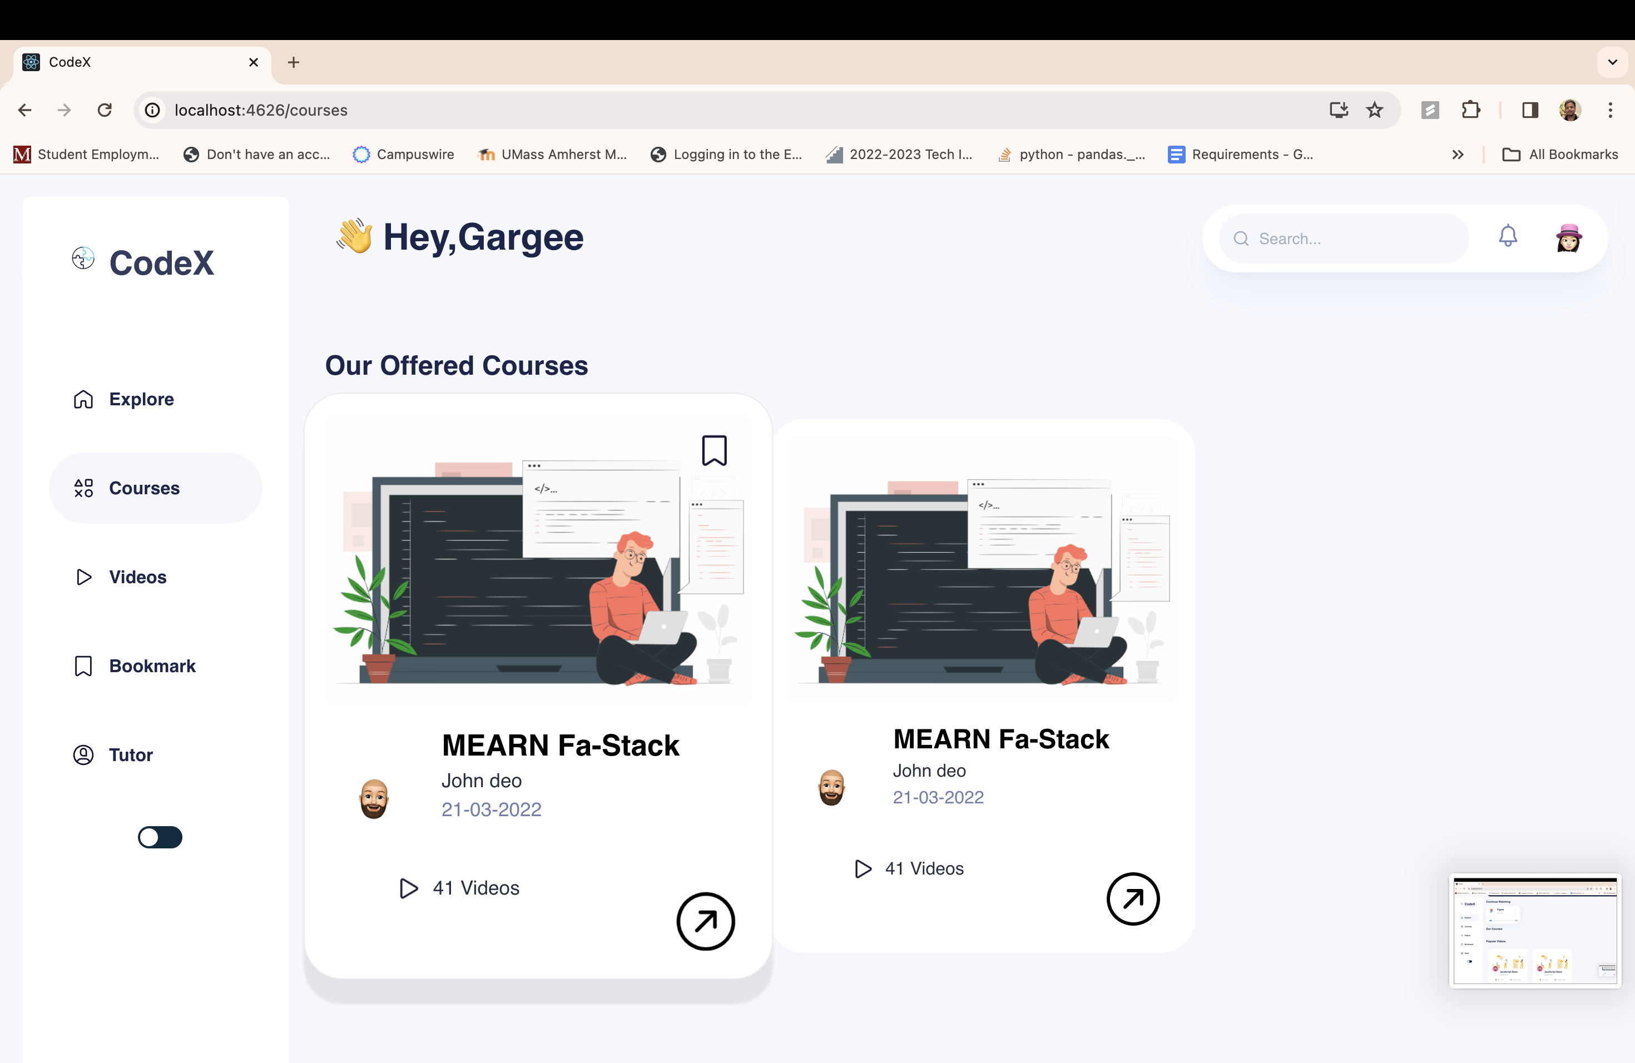This screenshot has height=1063, width=1635.
Task: Click the CodeX logo icon in sidebar
Action: point(83,259)
